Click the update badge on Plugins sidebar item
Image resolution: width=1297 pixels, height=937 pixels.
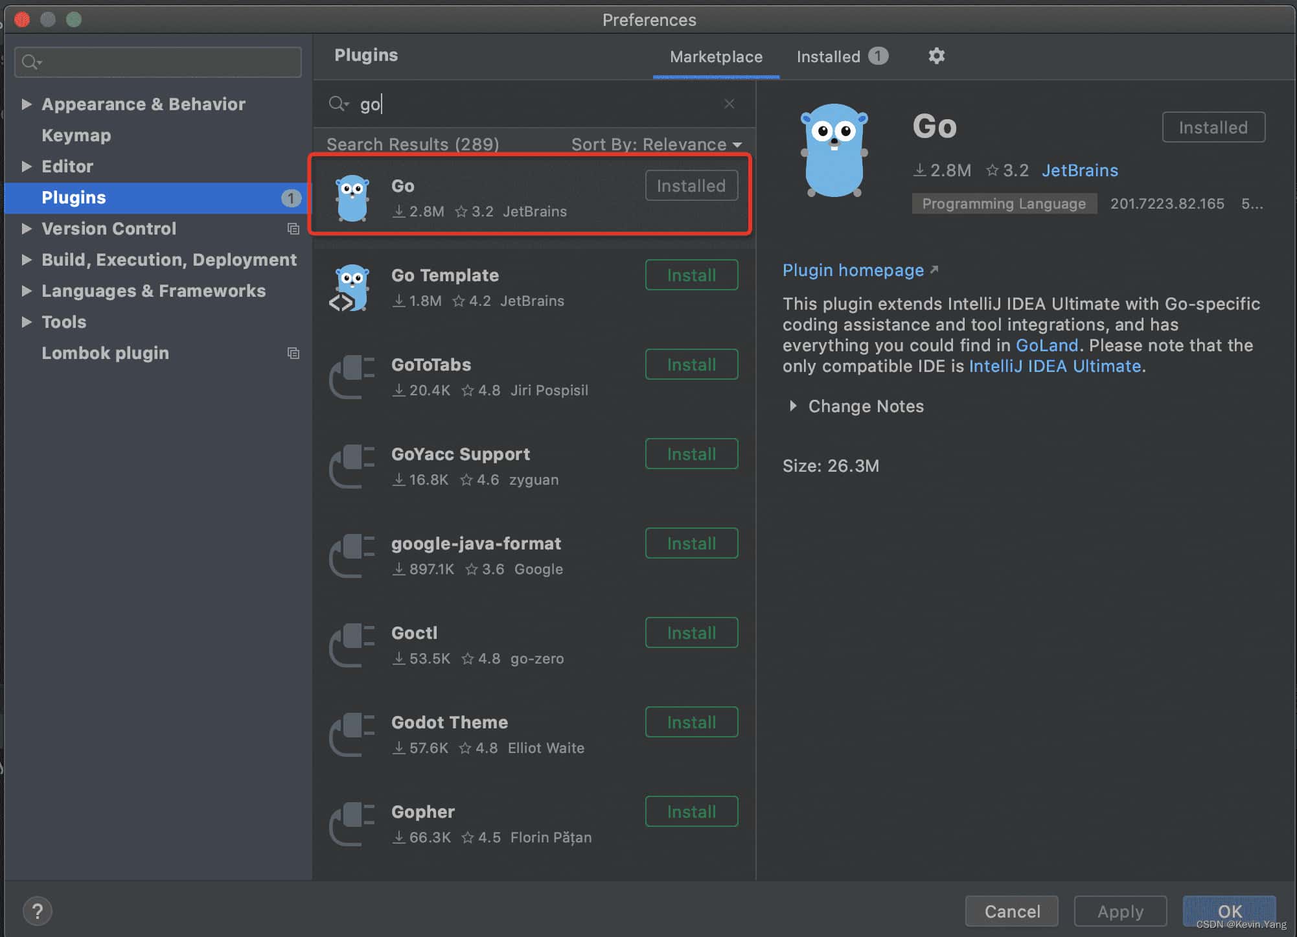[291, 198]
